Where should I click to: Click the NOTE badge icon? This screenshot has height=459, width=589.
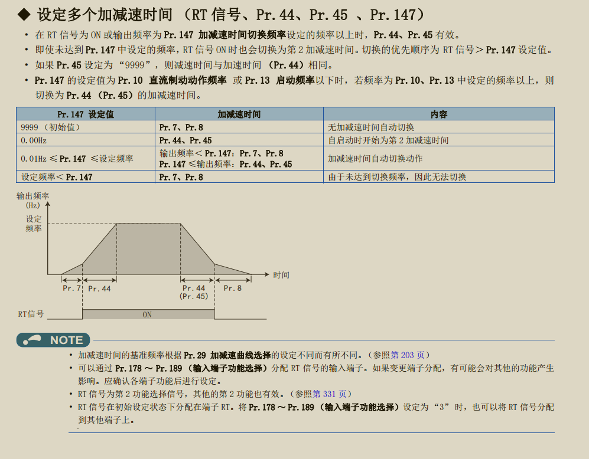pos(54,340)
